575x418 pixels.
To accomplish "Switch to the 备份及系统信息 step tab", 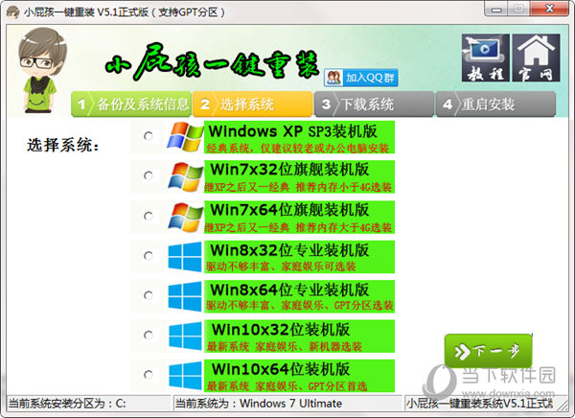I will click(131, 104).
